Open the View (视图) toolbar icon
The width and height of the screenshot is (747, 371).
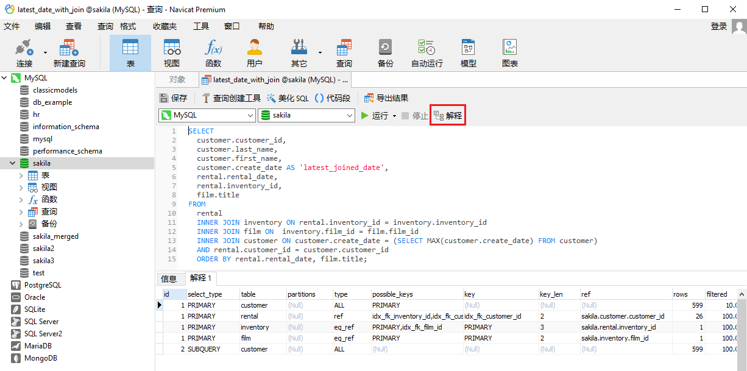(x=172, y=53)
